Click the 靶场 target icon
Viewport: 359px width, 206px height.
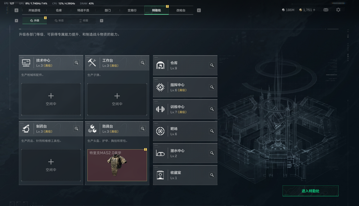[160, 131]
